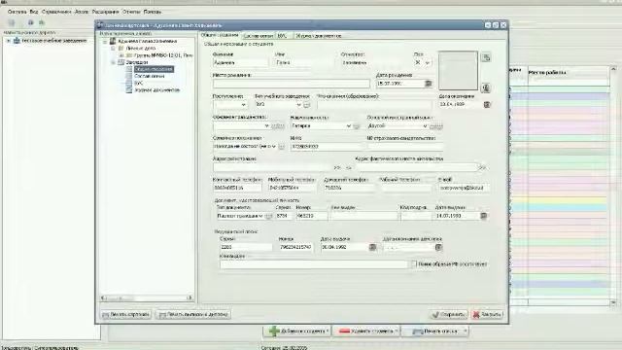Open calendar for Дата окончания field
The image size is (622, 350).
[x=487, y=104]
